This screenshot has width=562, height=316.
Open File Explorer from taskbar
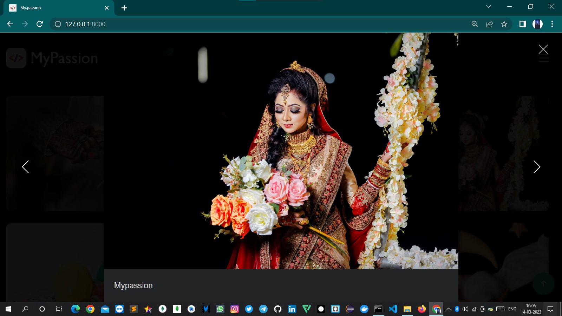pos(407,309)
